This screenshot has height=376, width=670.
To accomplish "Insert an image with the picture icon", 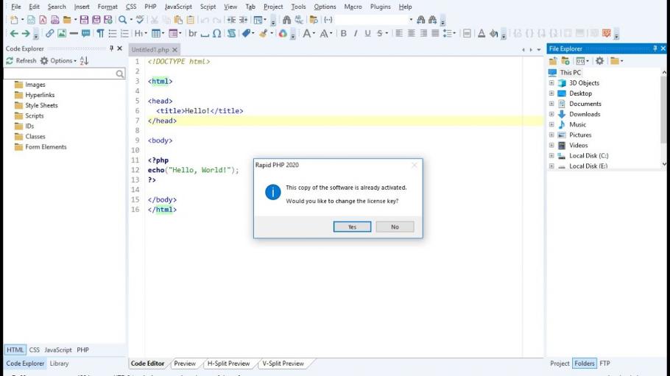I will click(62, 33).
